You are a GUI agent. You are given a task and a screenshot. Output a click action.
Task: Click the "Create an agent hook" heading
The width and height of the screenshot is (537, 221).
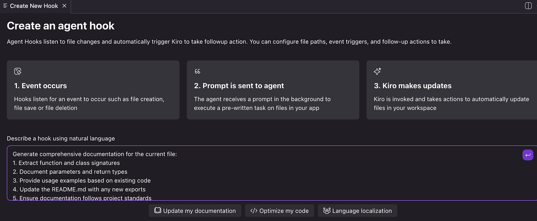click(x=60, y=26)
